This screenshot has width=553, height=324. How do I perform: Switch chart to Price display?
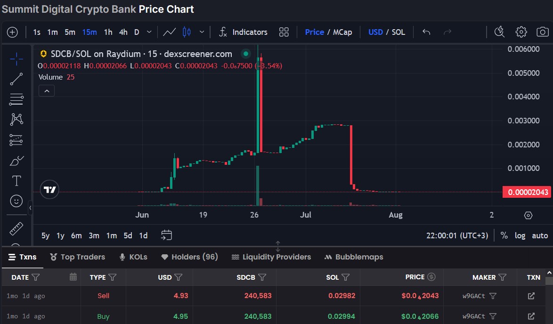(x=315, y=32)
